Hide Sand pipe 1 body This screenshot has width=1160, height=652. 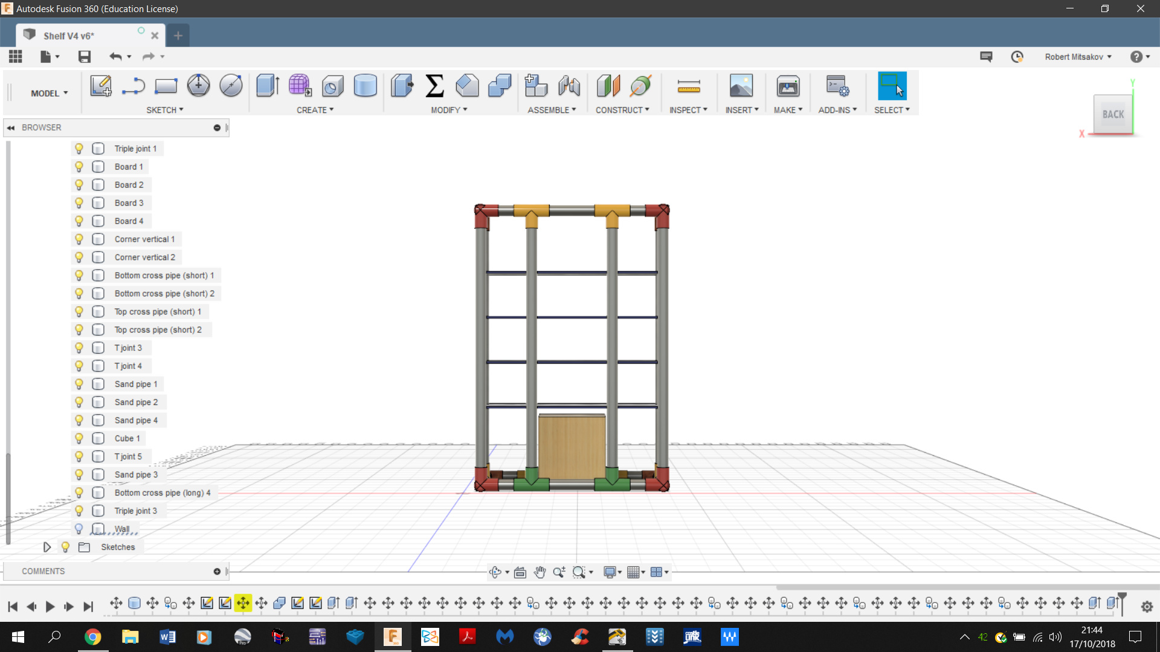tap(79, 384)
